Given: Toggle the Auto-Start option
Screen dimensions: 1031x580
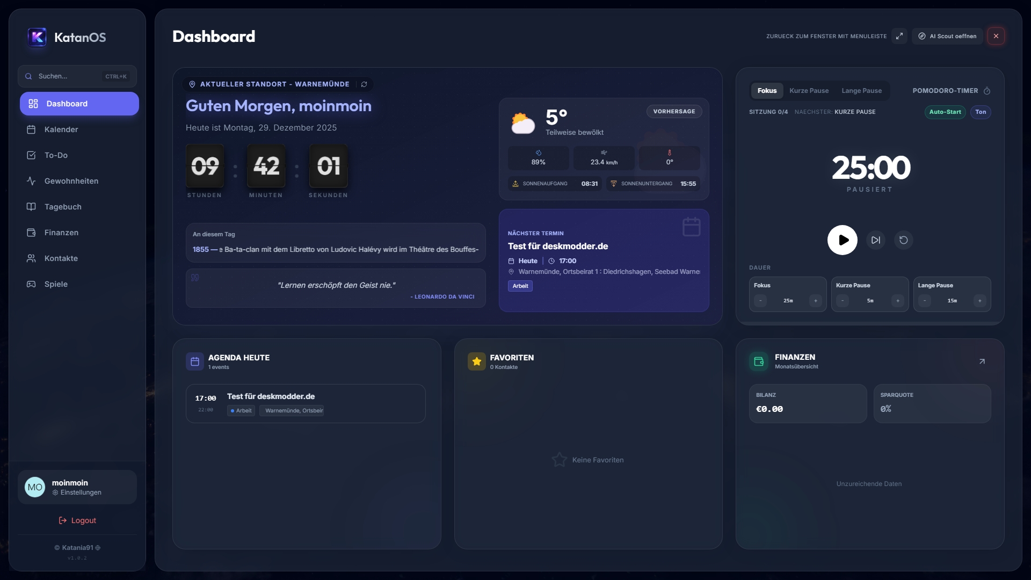Looking at the screenshot, I should 945,112.
